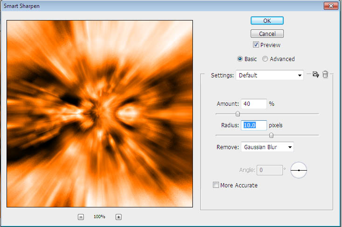Open the Settings Default dropdown
The width and height of the screenshot is (342, 227).
(270, 76)
